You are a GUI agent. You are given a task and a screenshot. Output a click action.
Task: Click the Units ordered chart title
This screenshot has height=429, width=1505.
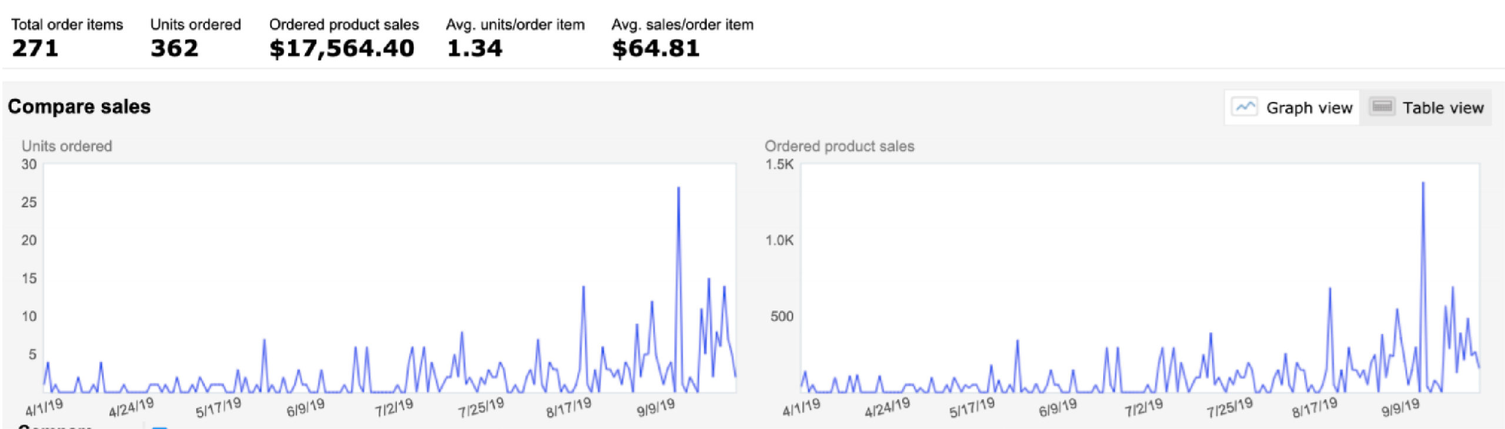67,146
